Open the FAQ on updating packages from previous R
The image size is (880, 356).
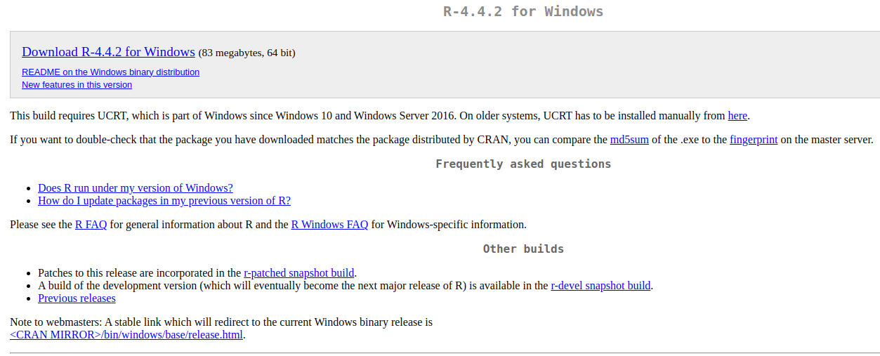[x=164, y=201]
